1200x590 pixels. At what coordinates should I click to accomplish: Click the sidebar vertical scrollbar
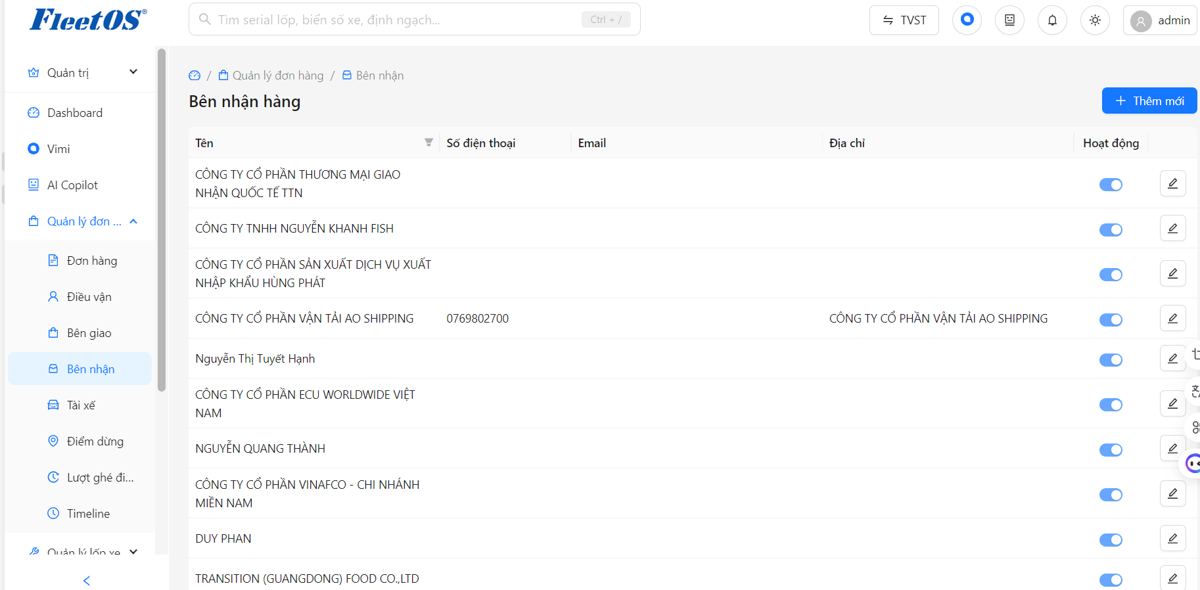coord(162,220)
